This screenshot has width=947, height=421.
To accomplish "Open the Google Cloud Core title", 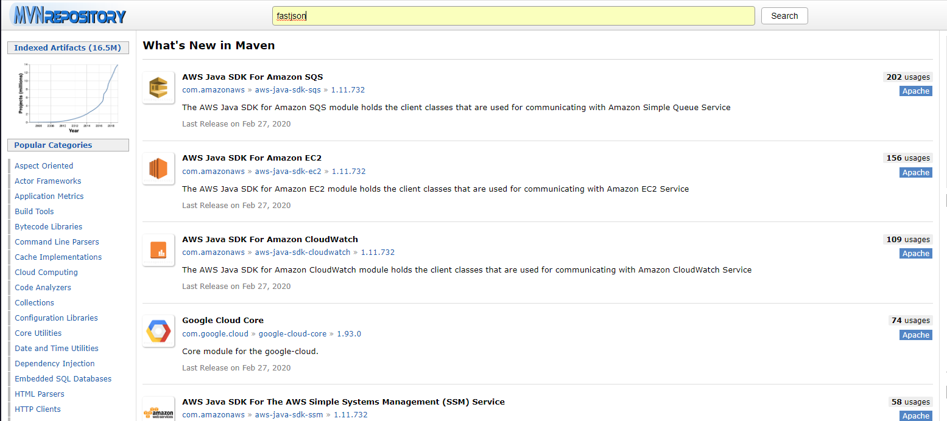I will (223, 320).
